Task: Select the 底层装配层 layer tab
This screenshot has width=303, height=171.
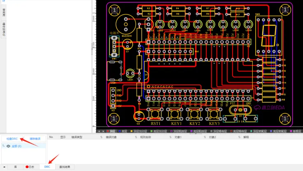Action: pyautogui.click(x=278, y=131)
